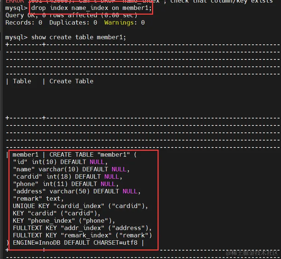Click the "name" varchar(10) DEFAULT NULL line
Screen dimensions: 281x259
71,169
